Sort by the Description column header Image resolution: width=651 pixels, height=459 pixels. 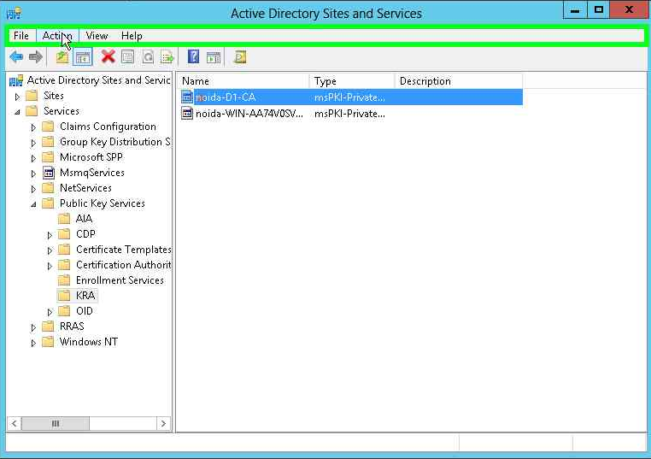459,81
